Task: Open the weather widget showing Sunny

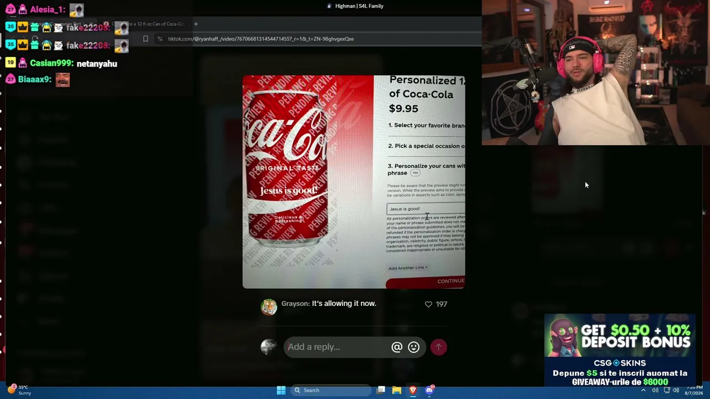Action: 19,390
